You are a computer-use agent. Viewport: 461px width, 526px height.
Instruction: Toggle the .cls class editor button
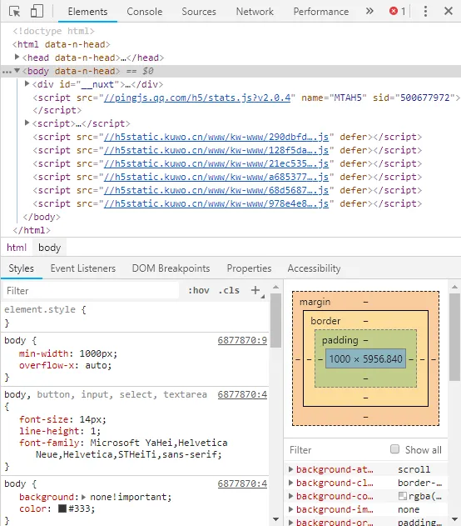[229, 290]
